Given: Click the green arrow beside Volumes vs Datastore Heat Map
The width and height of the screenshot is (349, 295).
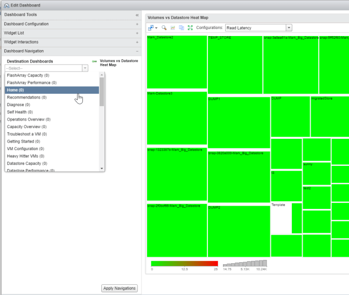Looking at the screenshot, I should [x=94, y=61].
